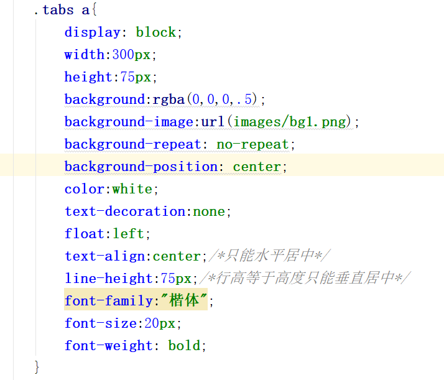Click "font-weight: bold;" line

(136, 345)
